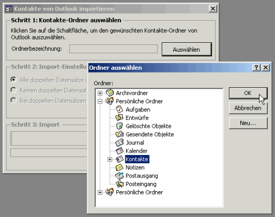Select the Aufgaben folder label
Screen dimensions: 275x217
point(138,109)
